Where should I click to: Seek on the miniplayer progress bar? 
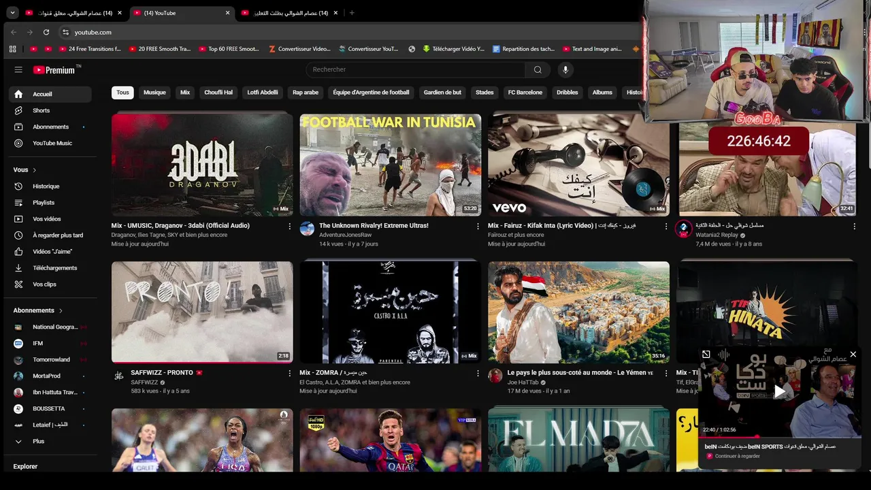780,436
